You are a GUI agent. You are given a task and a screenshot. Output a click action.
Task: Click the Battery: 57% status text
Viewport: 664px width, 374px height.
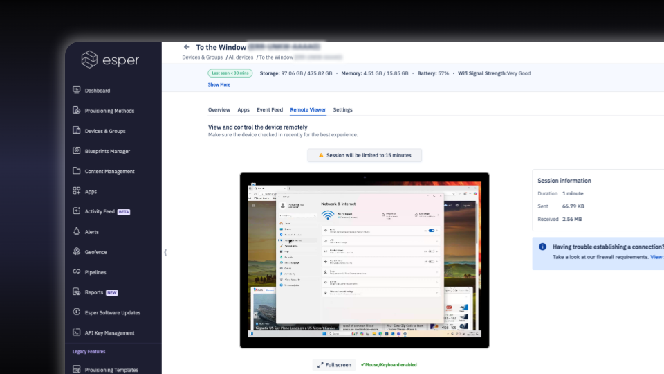pos(433,73)
